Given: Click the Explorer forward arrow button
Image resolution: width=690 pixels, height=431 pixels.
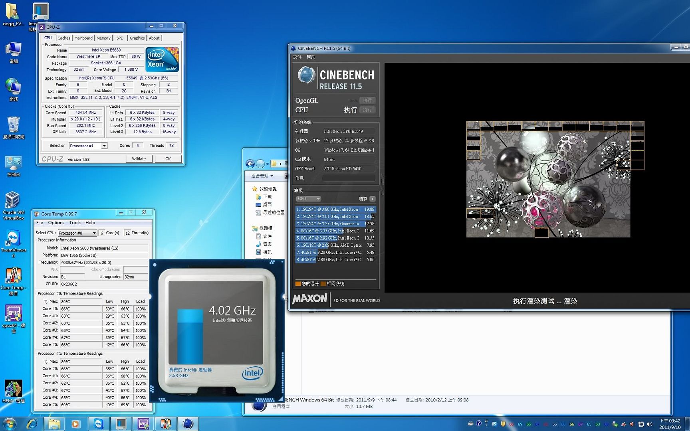Looking at the screenshot, I should 260,164.
